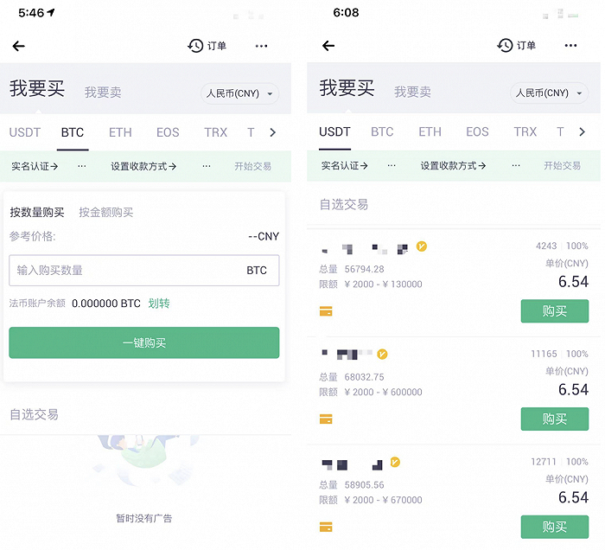This screenshot has width=605, height=550.
Task: Select the ETH tab on left screen
Action: point(120,133)
